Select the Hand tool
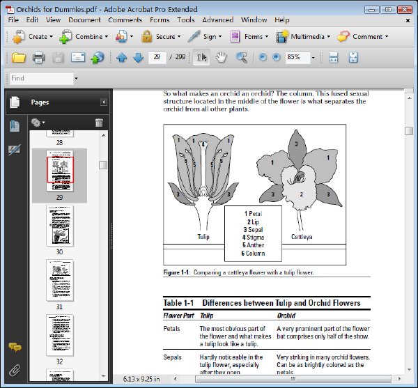This screenshot has height=388, width=418. tap(222, 58)
